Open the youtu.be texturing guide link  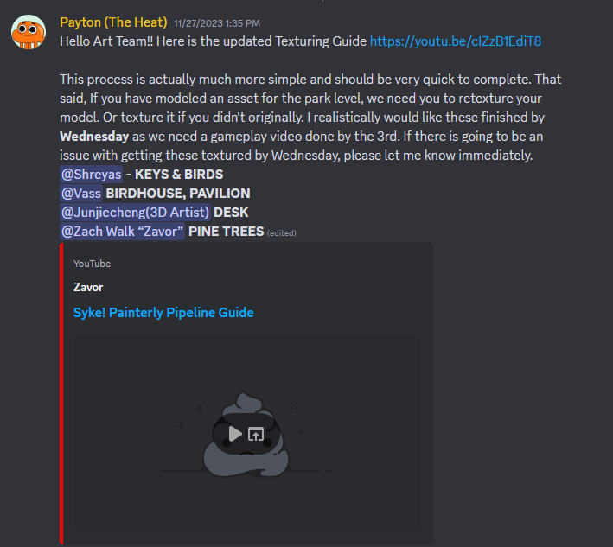pos(456,41)
